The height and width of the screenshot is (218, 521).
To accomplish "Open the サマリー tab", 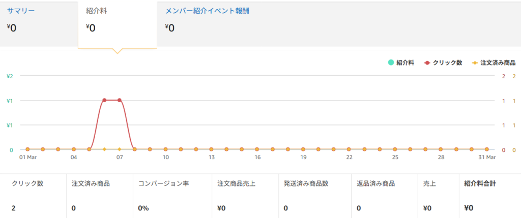I will 21,11.
